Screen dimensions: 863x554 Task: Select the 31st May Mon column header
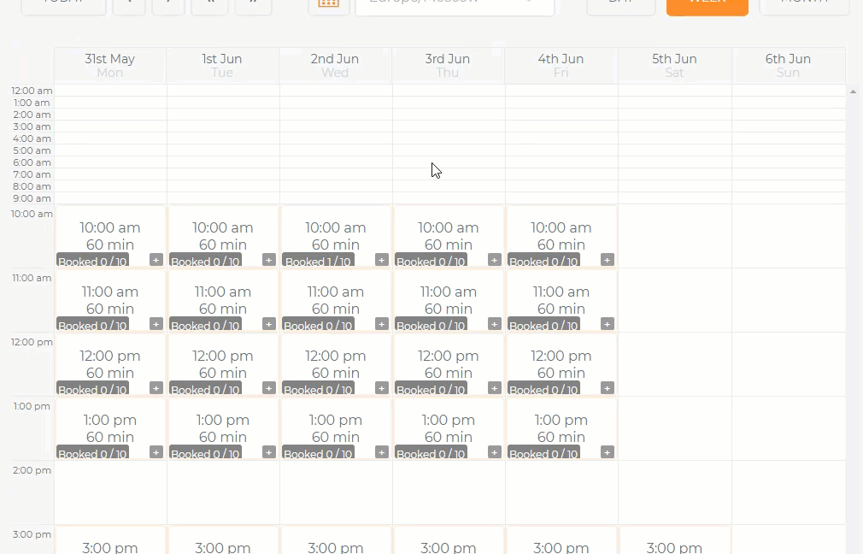point(110,66)
